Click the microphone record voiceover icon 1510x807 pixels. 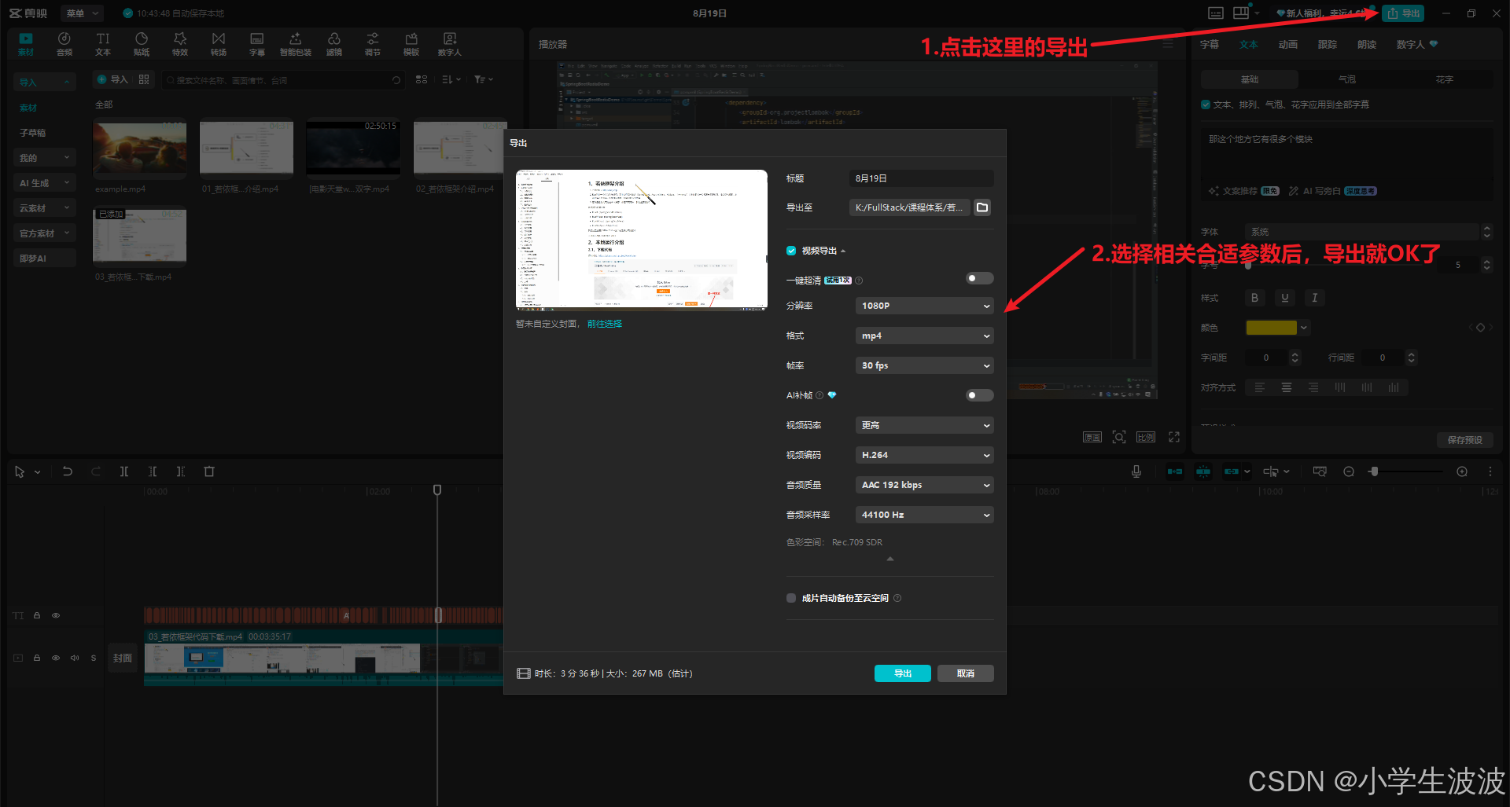point(1136,471)
